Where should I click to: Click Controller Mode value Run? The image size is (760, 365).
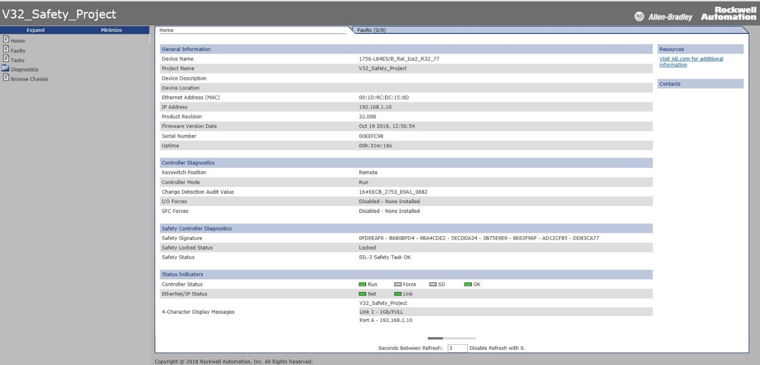[363, 182]
